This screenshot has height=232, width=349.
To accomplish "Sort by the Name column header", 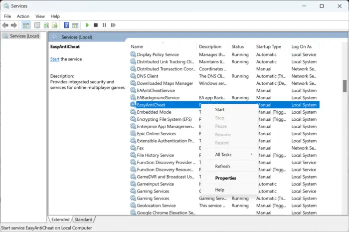I will (163, 46).
